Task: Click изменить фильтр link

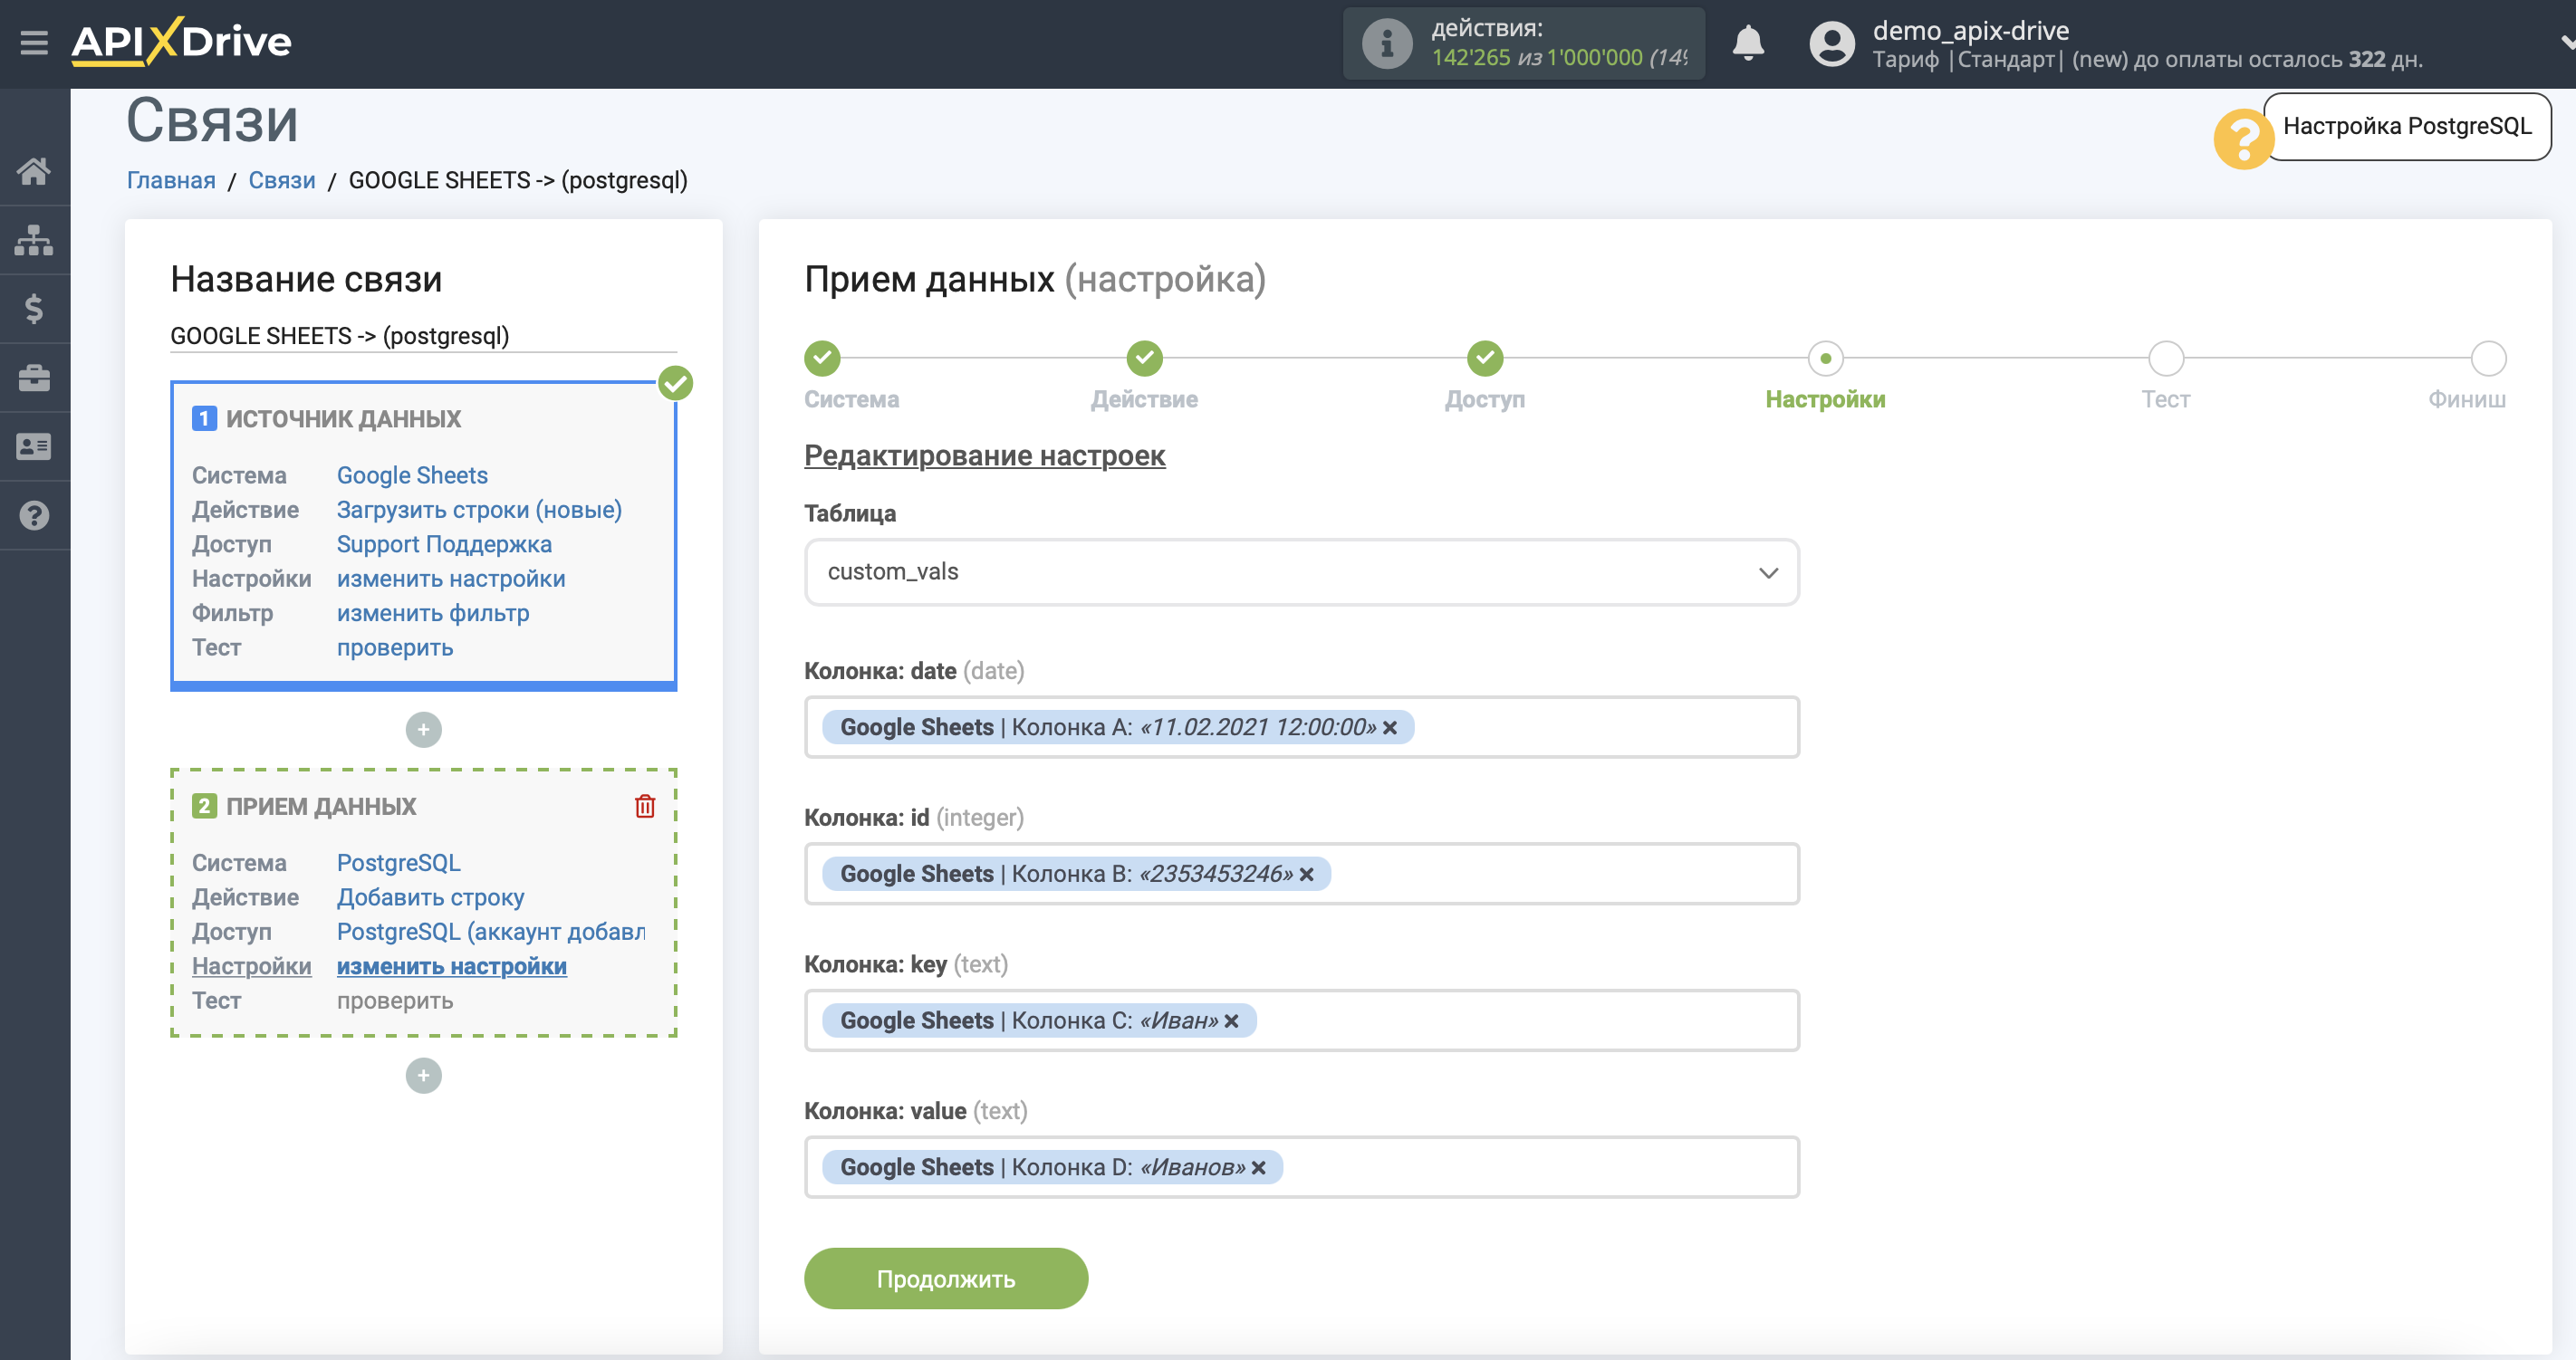Action: coord(433,614)
